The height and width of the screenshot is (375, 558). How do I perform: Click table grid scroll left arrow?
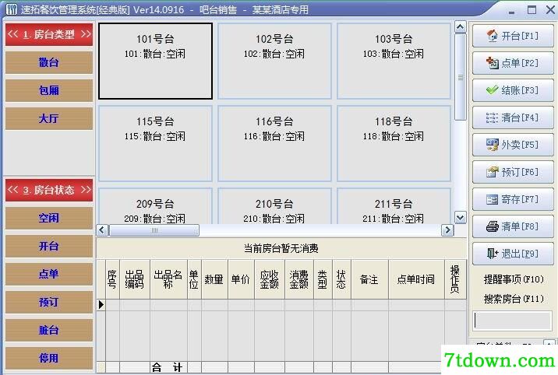click(102, 230)
